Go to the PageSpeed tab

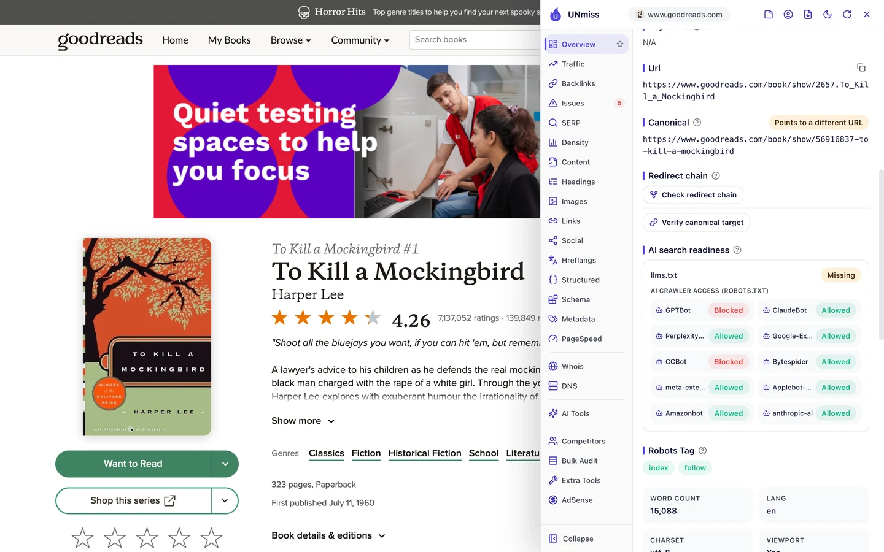point(586,339)
